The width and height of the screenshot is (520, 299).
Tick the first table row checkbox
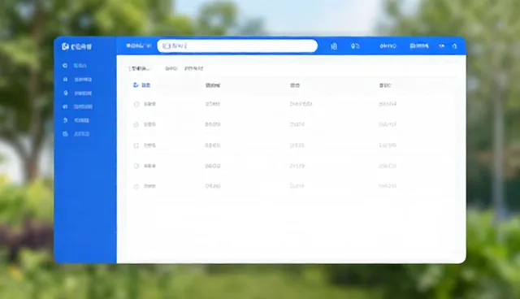click(x=136, y=104)
